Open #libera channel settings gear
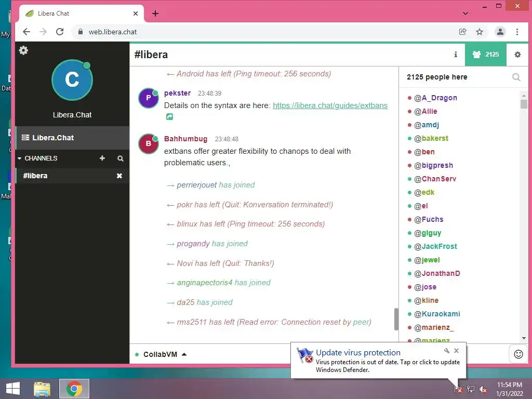 517,54
